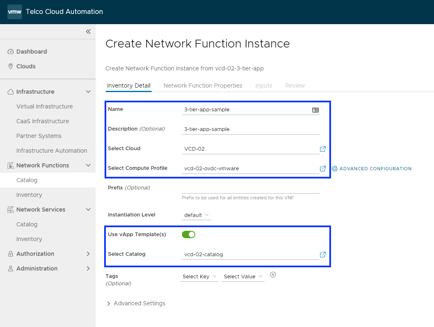434x327 pixels.
Task: Open the Select Value tag dropdown
Action: click(x=243, y=277)
